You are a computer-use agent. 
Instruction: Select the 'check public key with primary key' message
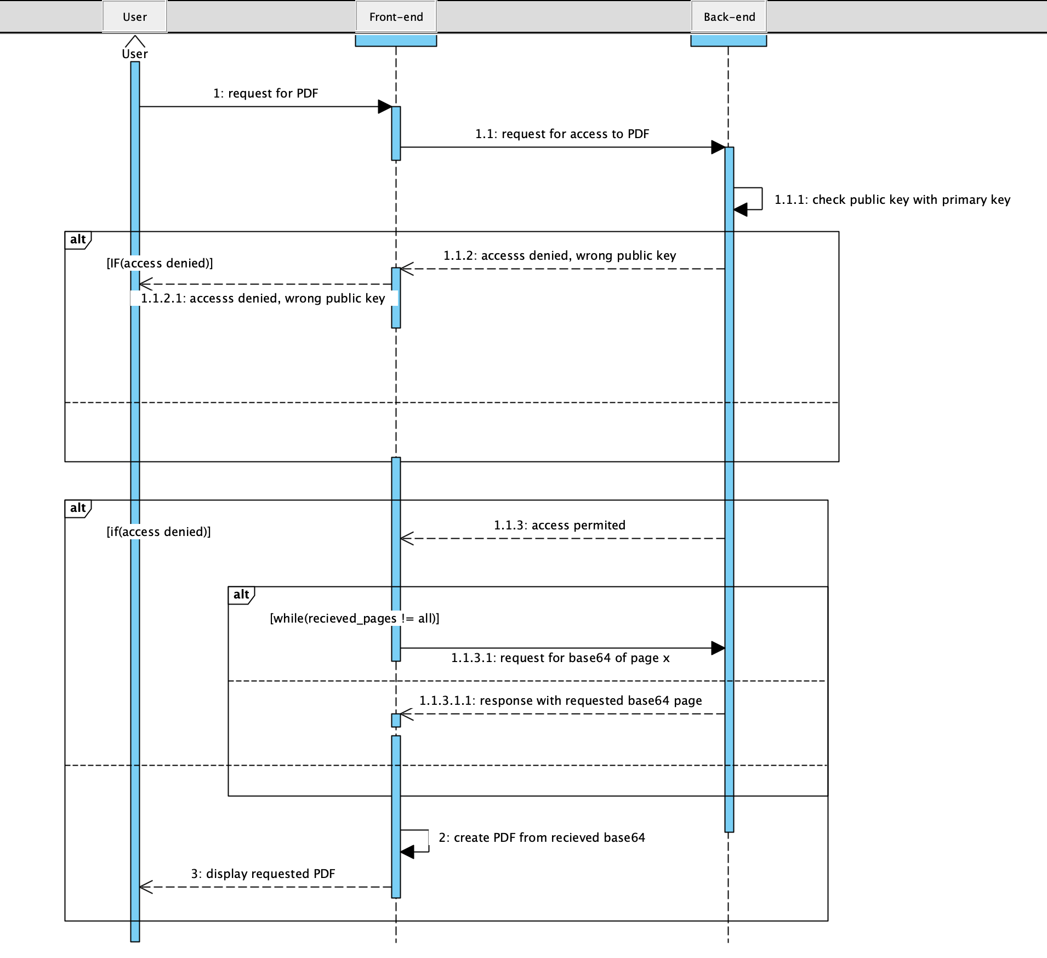[x=892, y=199]
